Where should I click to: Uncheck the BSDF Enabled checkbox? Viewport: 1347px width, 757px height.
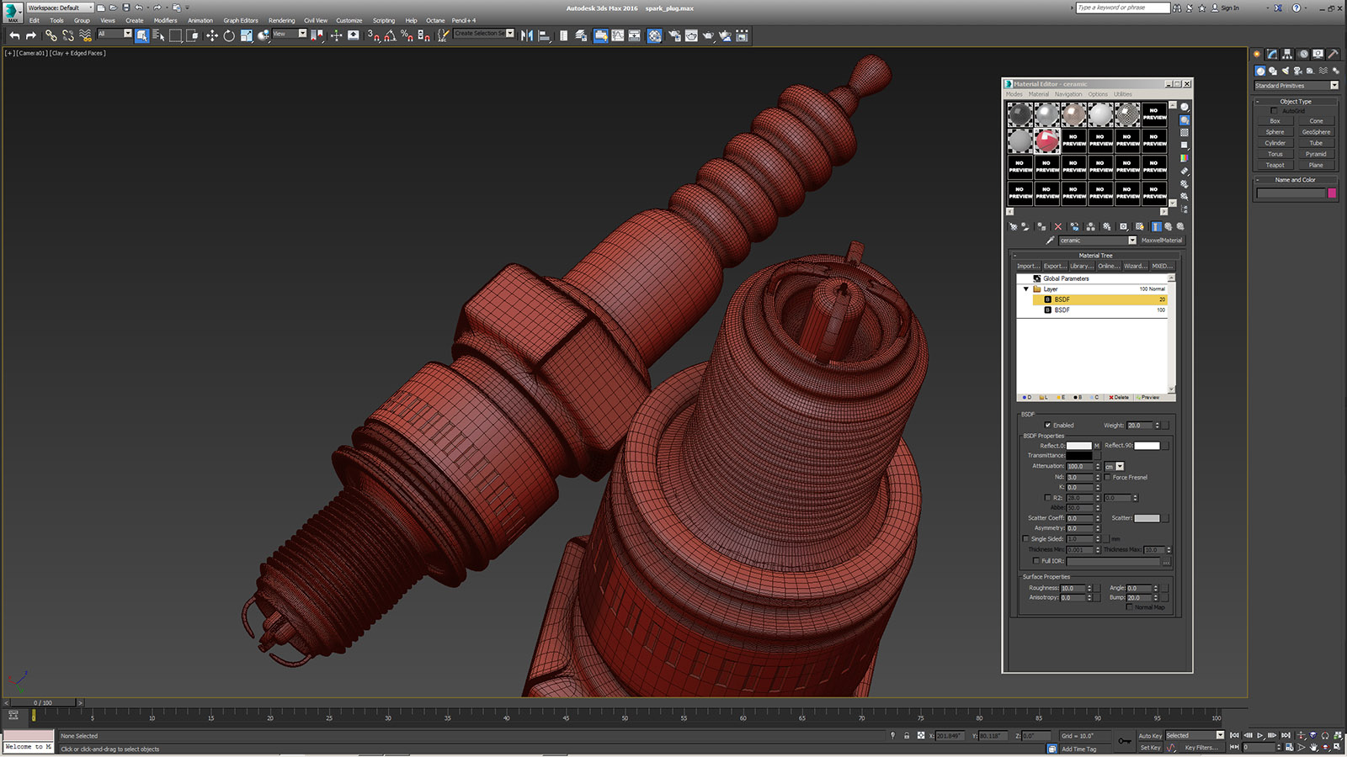(1047, 425)
